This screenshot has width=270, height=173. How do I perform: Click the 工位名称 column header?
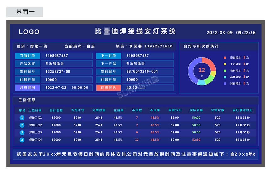point(35,110)
